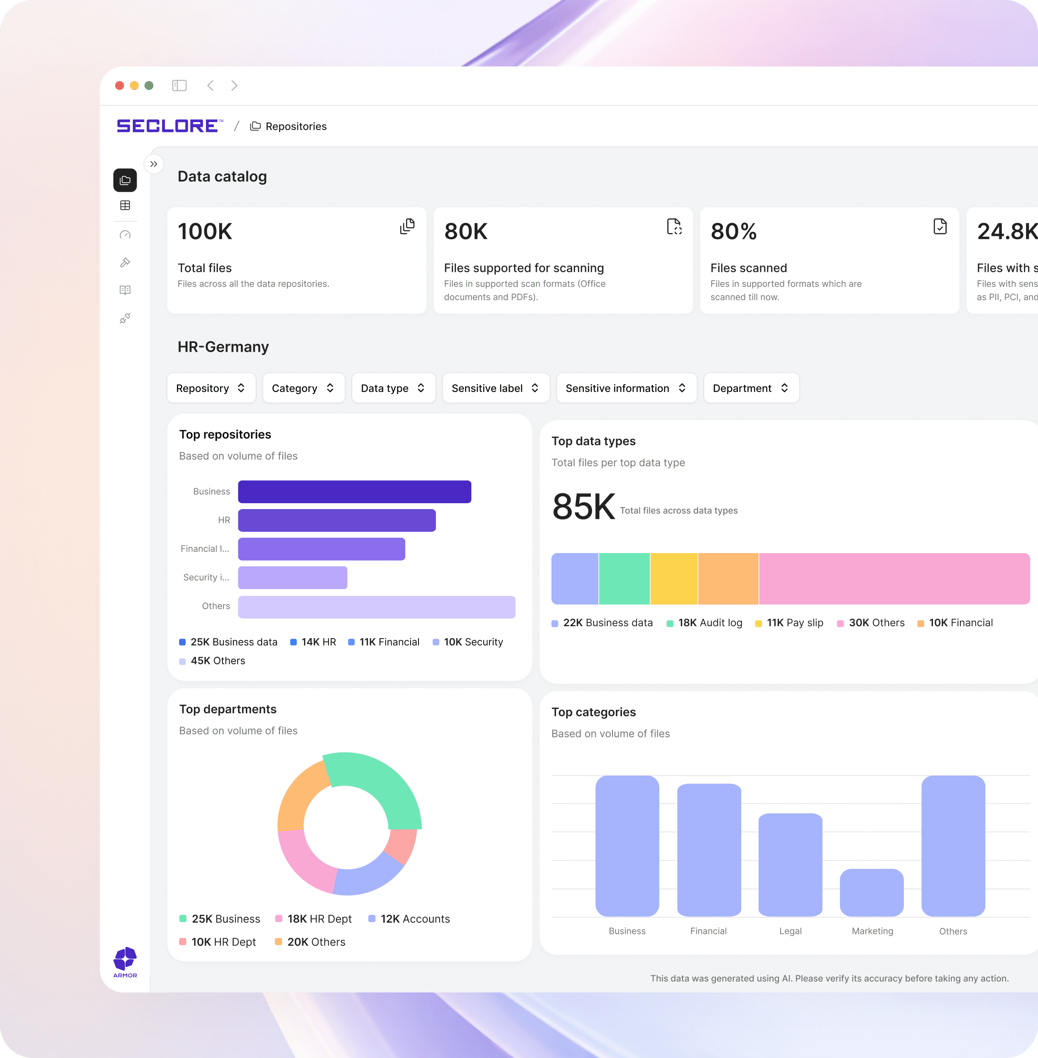Open the book documentation sidebar icon

click(125, 290)
